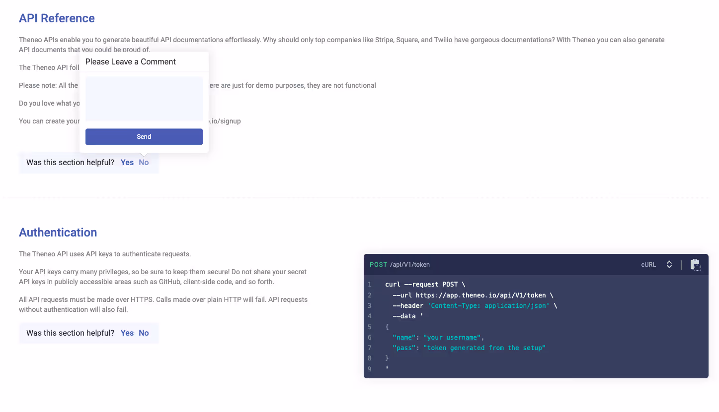Click the Authentication heading
The height and width of the screenshot is (412, 719).
click(58, 232)
